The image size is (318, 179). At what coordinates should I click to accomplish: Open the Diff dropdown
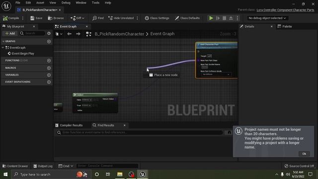tap(78, 18)
